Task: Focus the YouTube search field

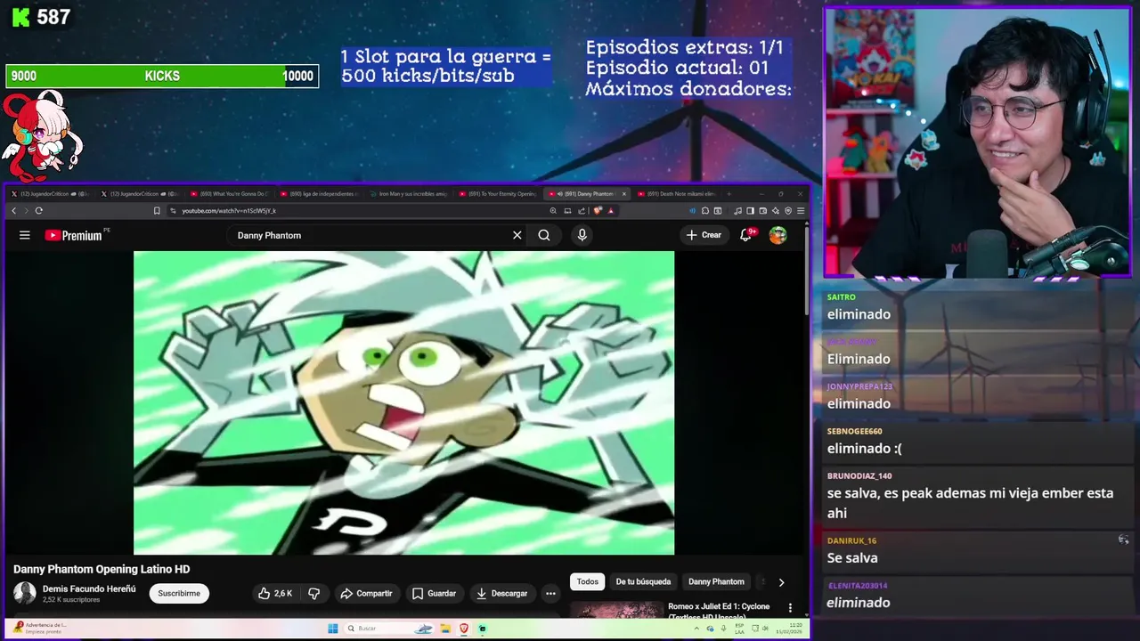Action: tap(370, 235)
